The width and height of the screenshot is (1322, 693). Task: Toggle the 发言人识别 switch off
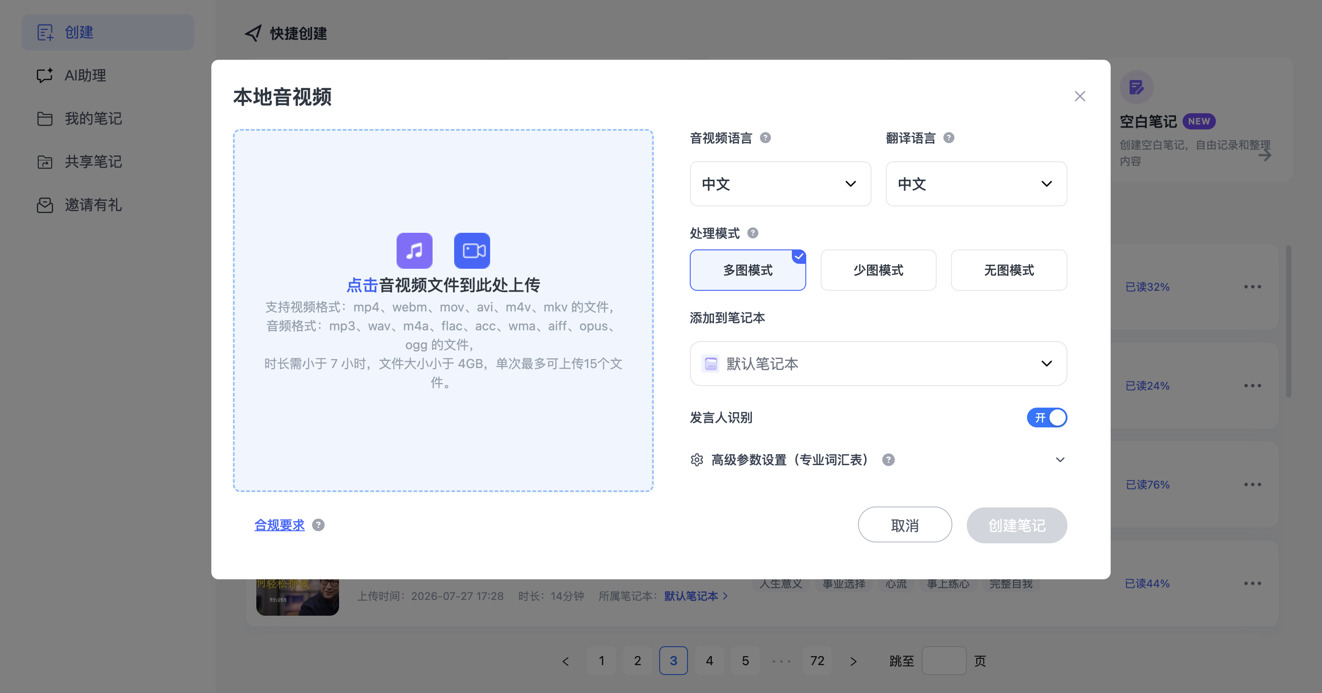click(1047, 418)
